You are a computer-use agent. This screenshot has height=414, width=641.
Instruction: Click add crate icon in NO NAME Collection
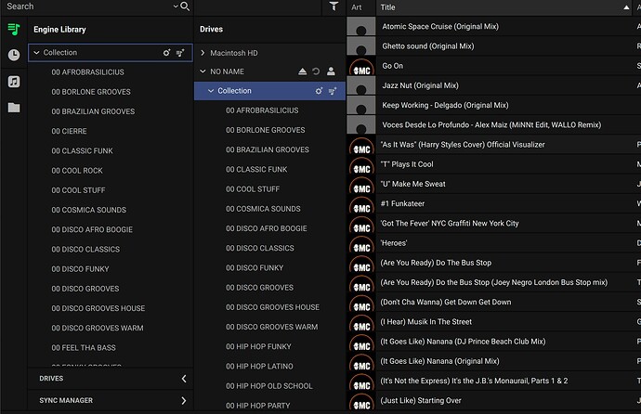[319, 91]
